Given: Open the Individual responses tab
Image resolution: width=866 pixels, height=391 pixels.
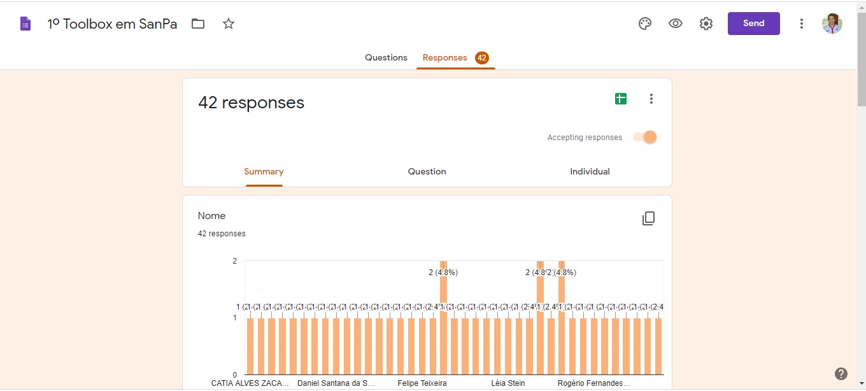Looking at the screenshot, I should pyautogui.click(x=590, y=171).
